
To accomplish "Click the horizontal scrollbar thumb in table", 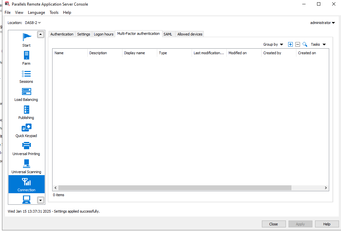I will (175, 188).
